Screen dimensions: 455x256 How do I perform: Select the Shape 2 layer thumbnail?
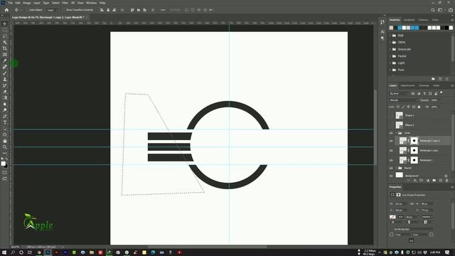[400, 115]
